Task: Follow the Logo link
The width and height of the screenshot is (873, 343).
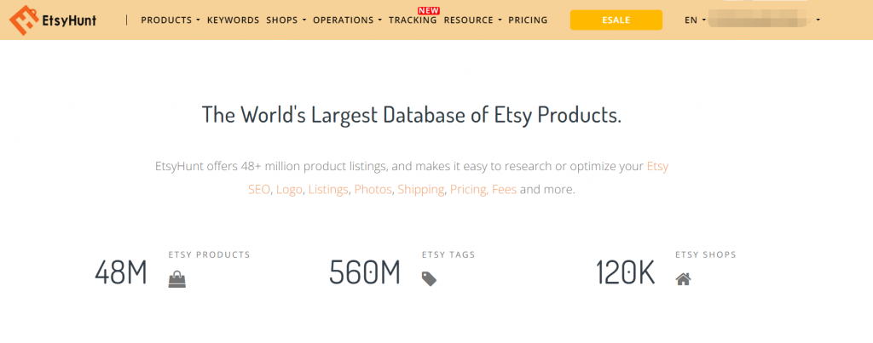Action: [x=289, y=190]
